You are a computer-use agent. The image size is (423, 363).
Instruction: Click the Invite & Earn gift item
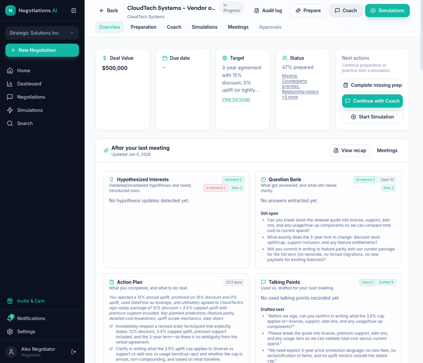click(31, 301)
